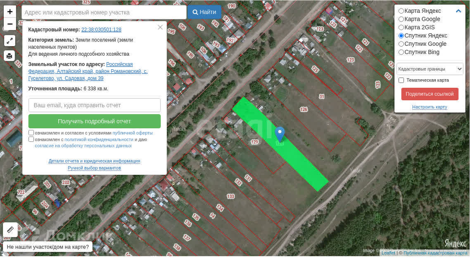Zoom in the map with plus button
The height and width of the screenshot is (259, 470).
click(10, 12)
